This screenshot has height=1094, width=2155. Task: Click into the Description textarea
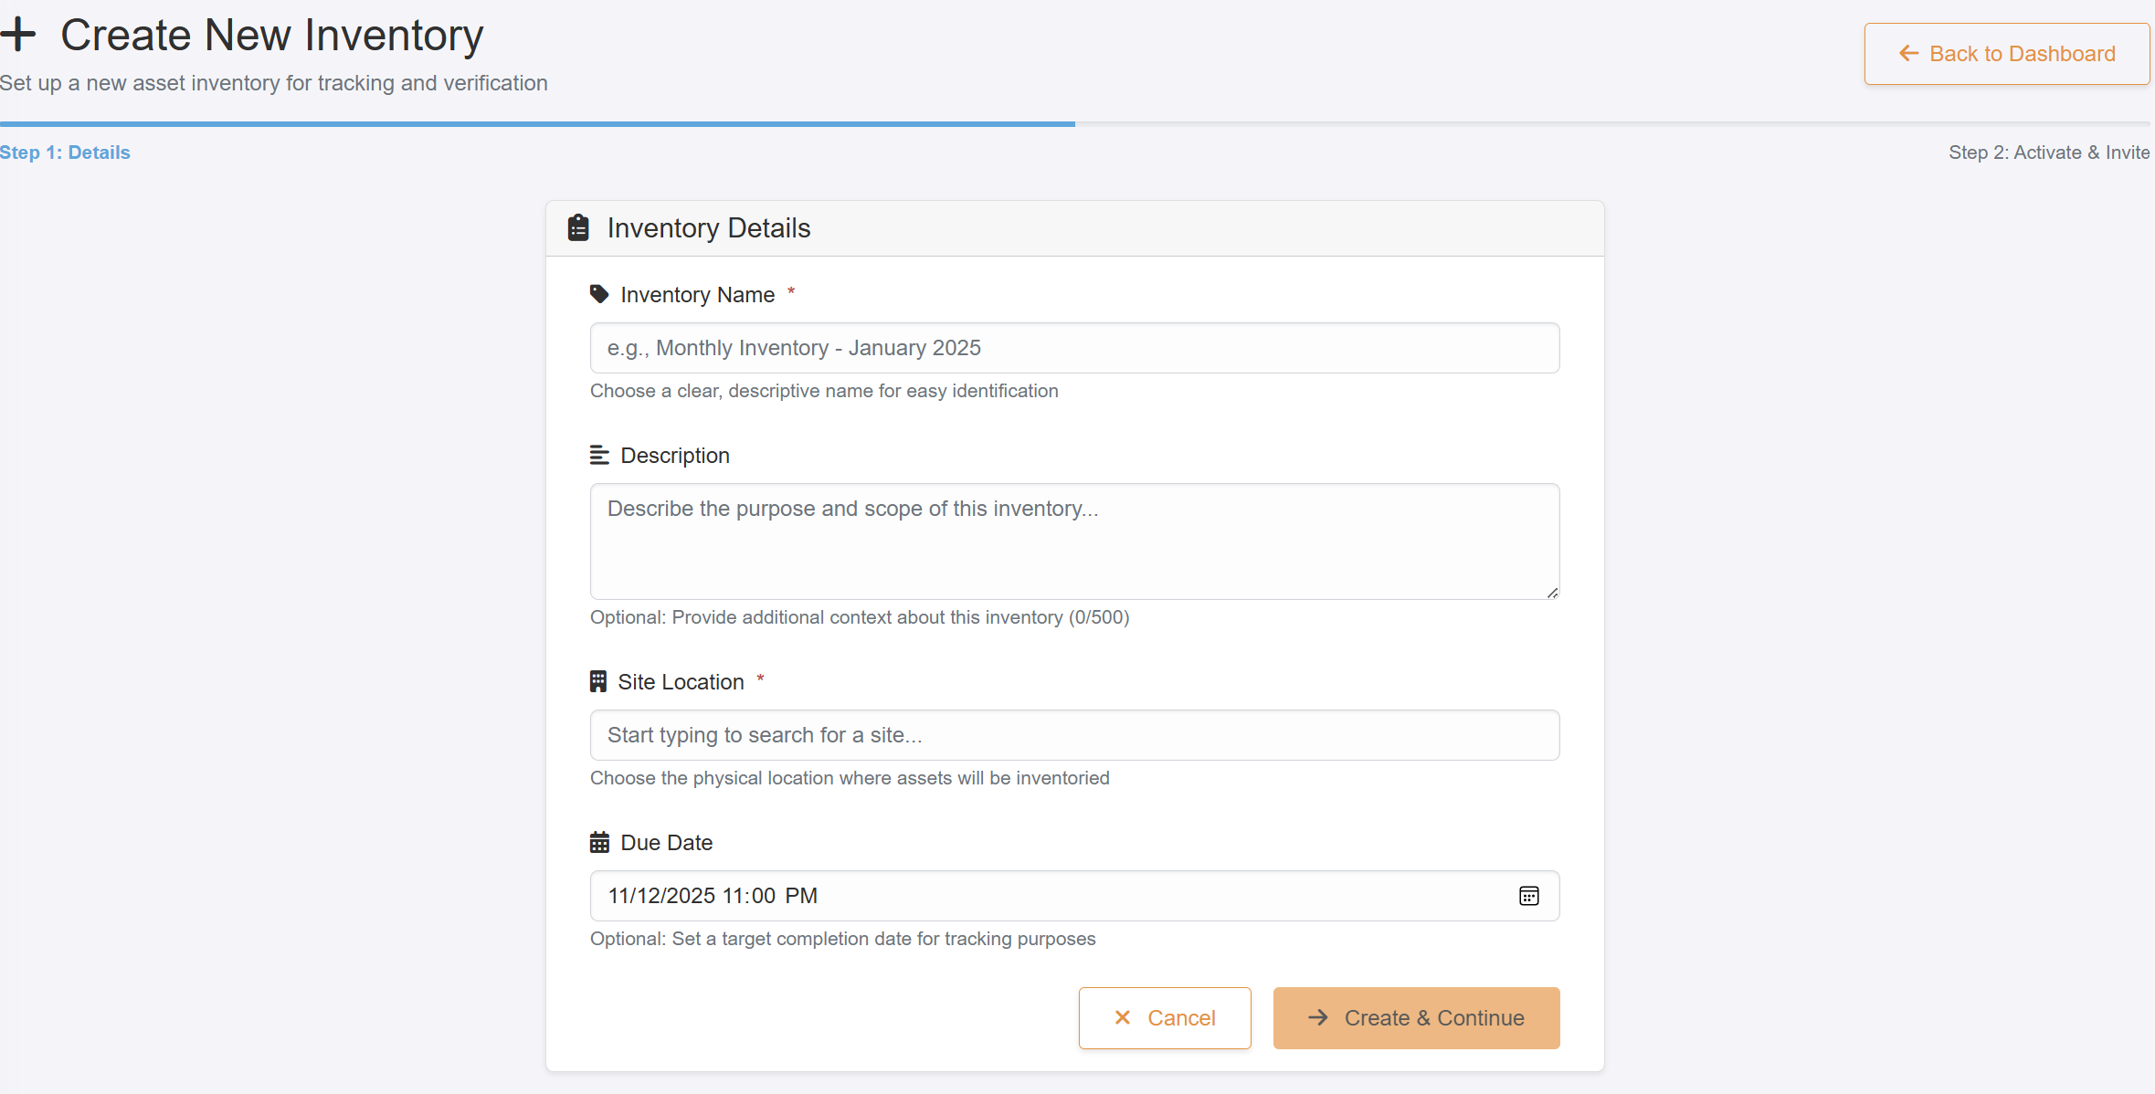(1074, 542)
